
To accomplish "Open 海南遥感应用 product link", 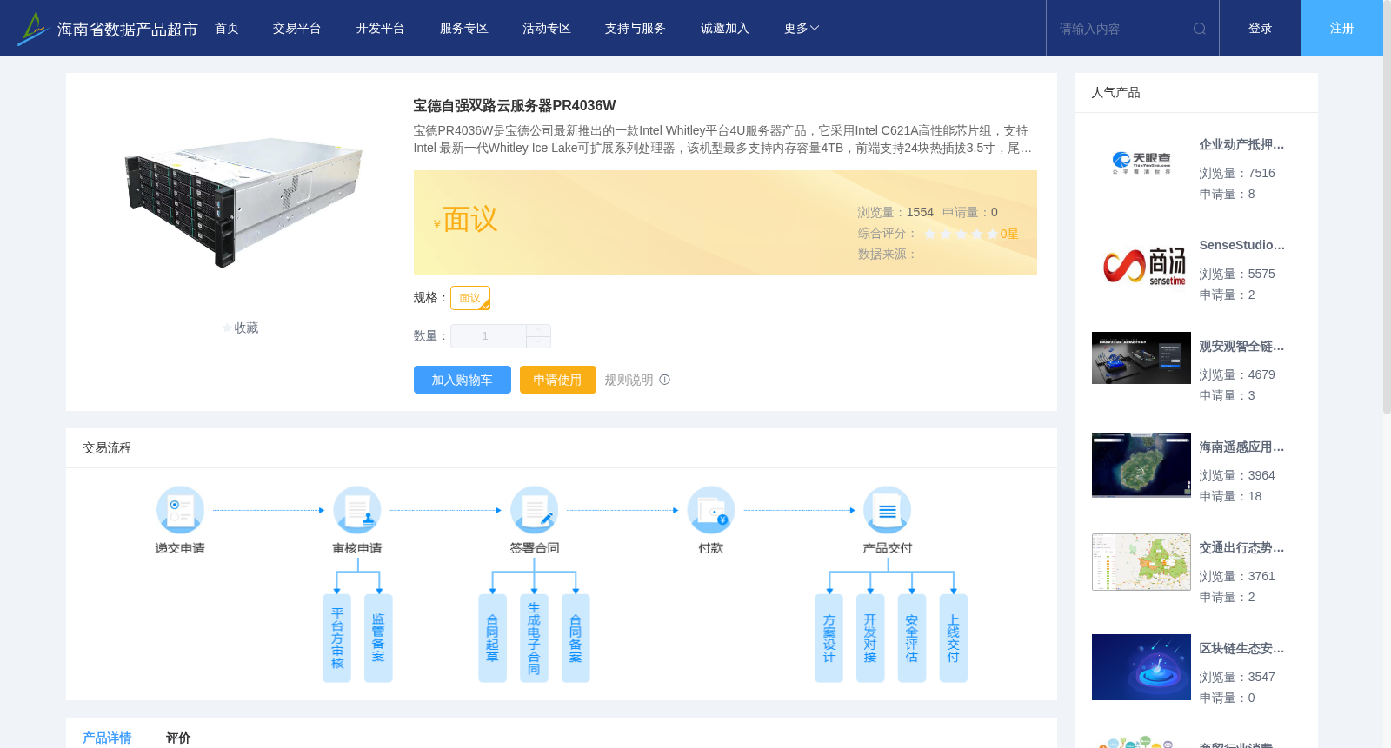I will (x=1241, y=447).
